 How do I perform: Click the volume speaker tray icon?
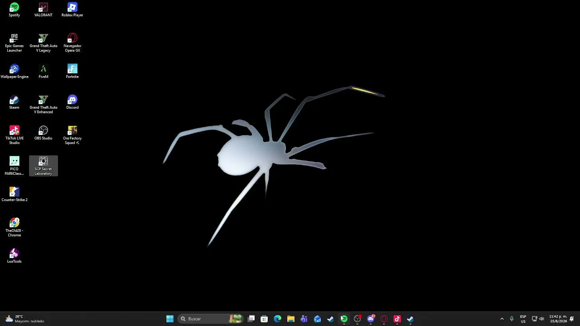[541, 319]
